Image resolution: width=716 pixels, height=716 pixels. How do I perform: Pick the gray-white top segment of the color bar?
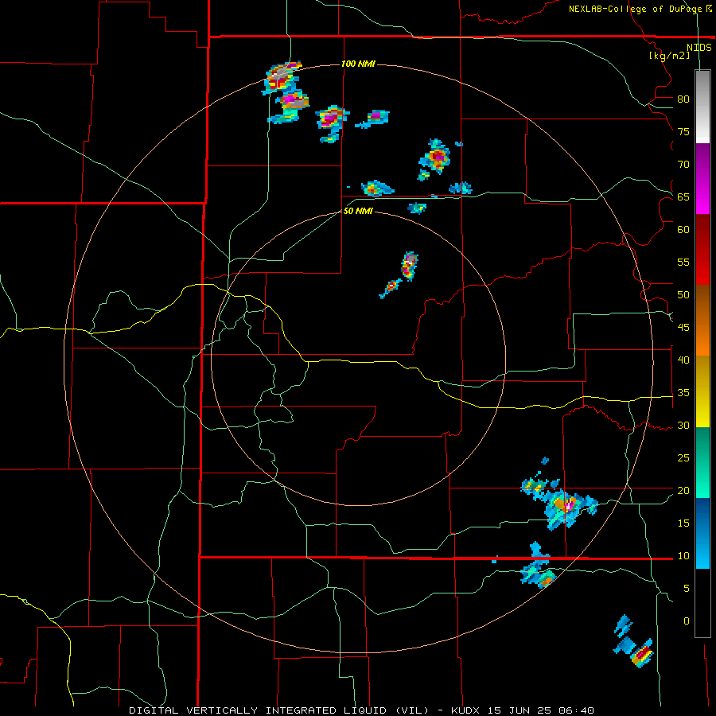[702, 107]
